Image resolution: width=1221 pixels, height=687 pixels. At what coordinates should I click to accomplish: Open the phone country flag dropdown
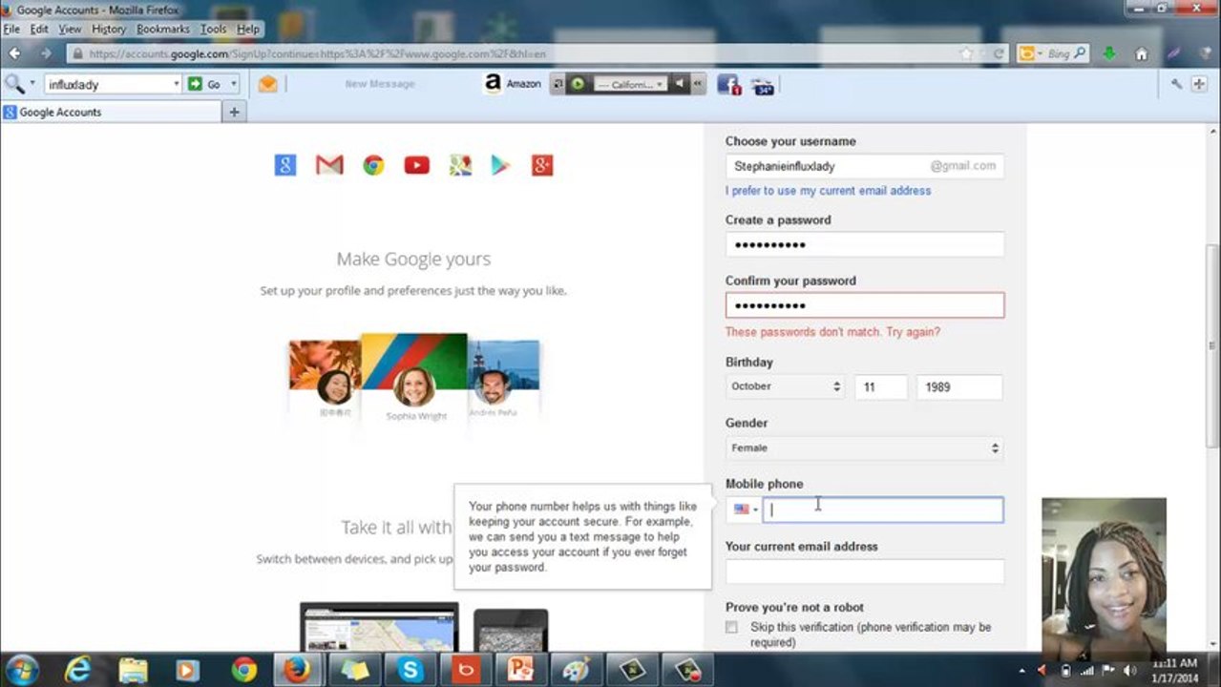click(745, 510)
